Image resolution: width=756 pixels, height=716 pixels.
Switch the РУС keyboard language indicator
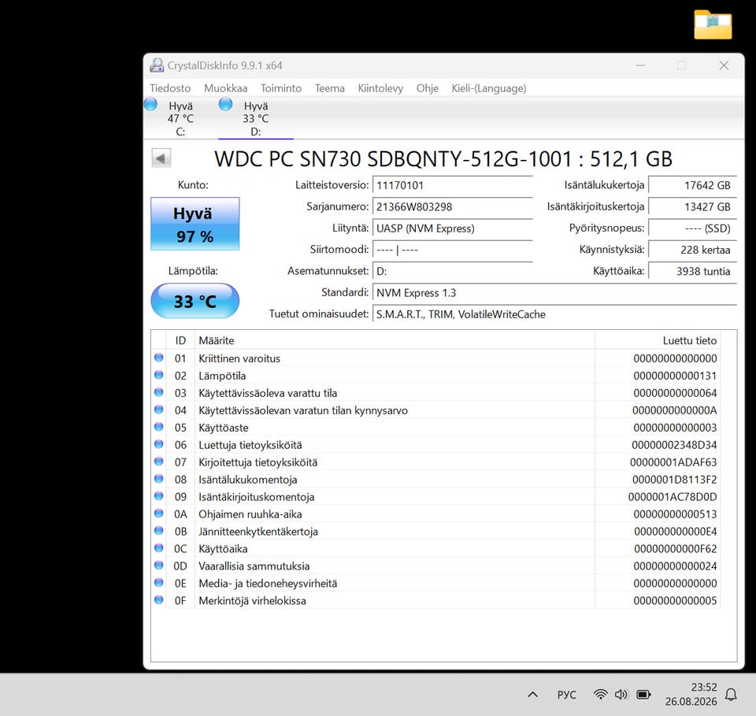pyautogui.click(x=566, y=694)
